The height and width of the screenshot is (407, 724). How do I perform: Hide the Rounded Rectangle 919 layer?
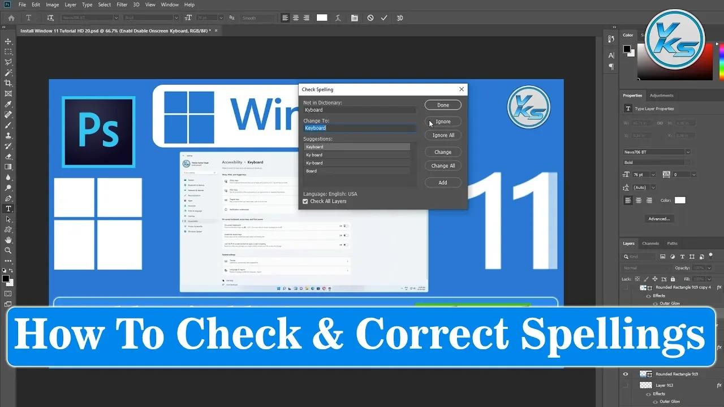[626, 374]
